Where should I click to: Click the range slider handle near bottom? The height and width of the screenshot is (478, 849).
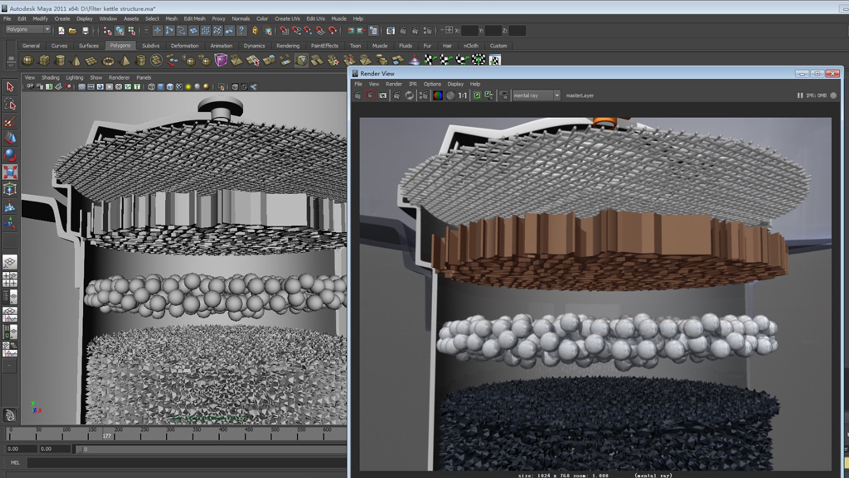tap(80, 449)
